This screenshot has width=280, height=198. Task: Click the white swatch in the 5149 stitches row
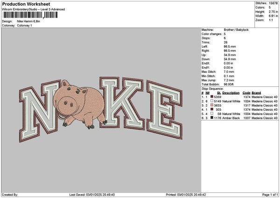(x=212, y=101)
